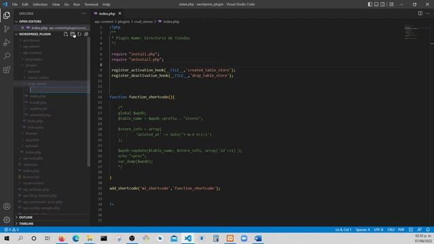Viewport: 434px width, 244px height.
Task: Click wp-content in the breadcrumb path
Action: pos(104,22)
